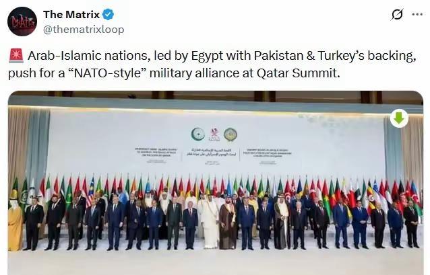Open the three-dot more options menu

point(417,15)
